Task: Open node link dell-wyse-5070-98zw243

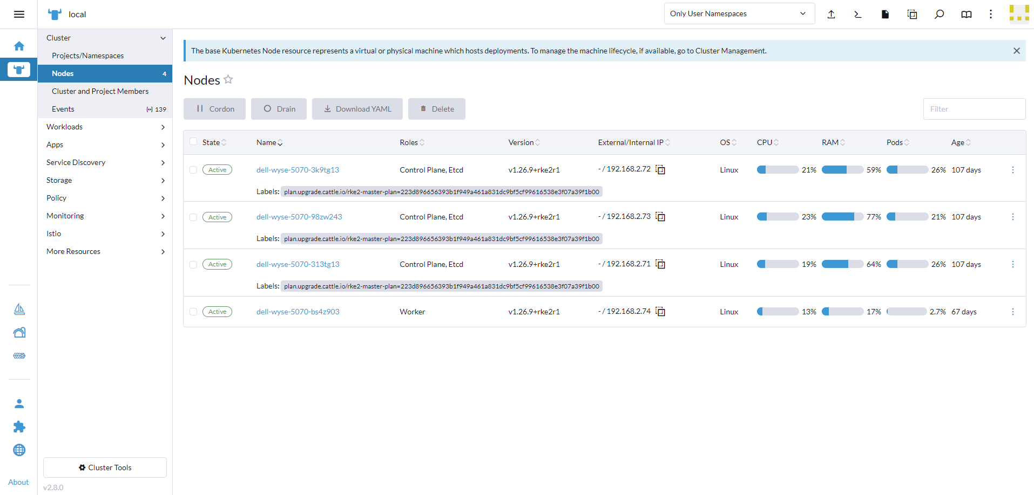Action: pos(299,217)
